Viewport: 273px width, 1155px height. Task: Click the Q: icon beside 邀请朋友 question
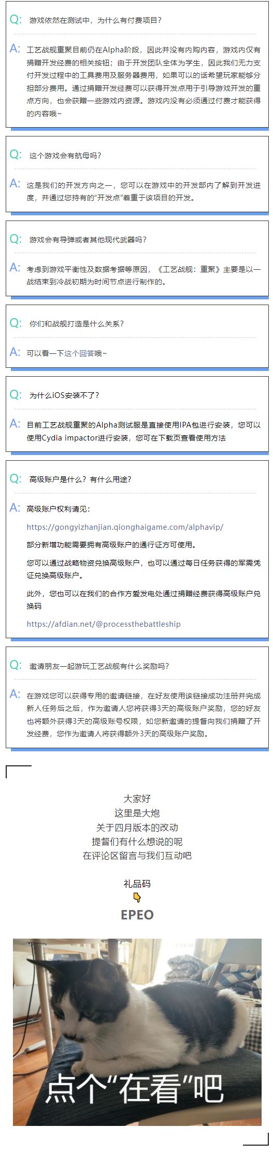coord(16,665)
